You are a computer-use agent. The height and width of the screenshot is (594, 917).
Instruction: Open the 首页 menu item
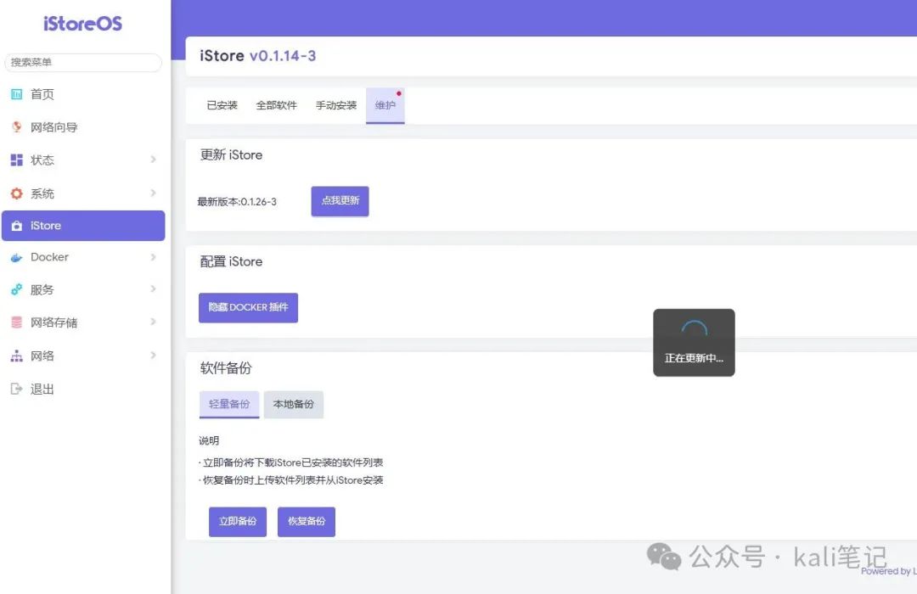click(x=83, y=94)
